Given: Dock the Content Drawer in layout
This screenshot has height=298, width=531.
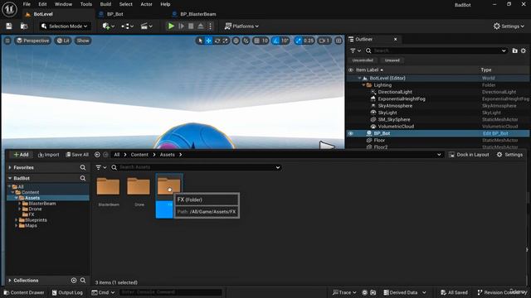Looking at the screenshot, I should [x=469, y=155].
